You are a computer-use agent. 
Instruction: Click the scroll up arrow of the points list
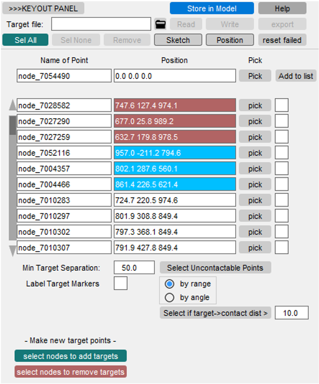click(12, 105)
